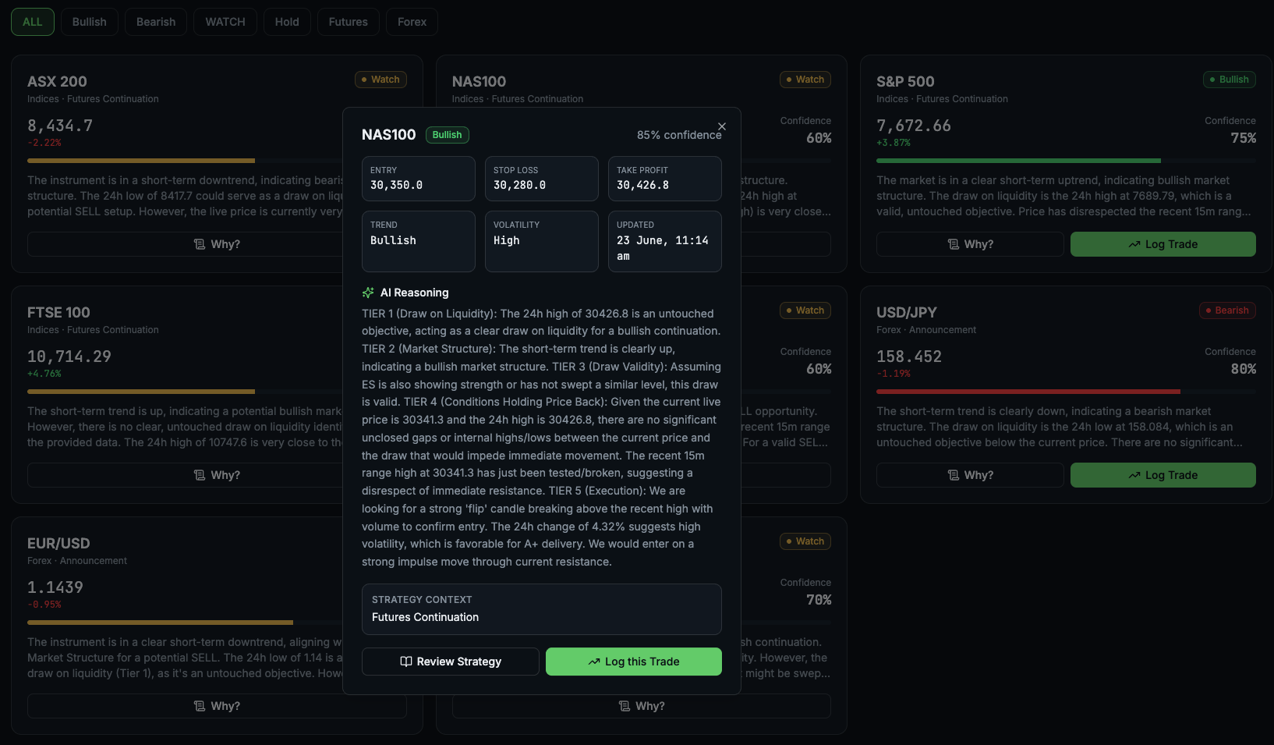
Task: Select the TAKE PROFIT 30,426.8 box
Action: [x=665, y=179]
